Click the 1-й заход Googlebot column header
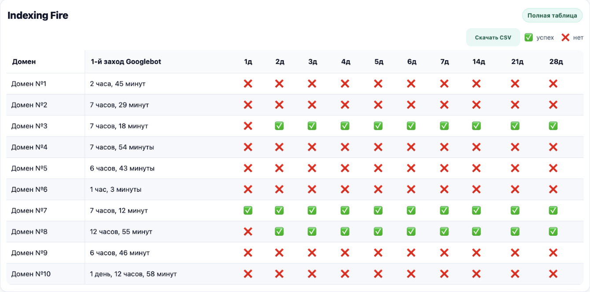This screenshot has width=590, height=292. tap(126, 62)
